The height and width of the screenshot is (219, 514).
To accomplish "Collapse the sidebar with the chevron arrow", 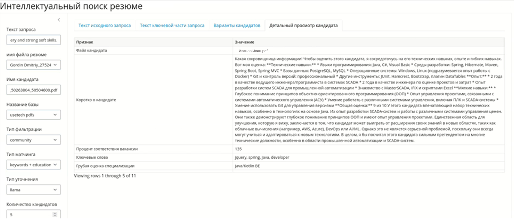I will pos(59,20).
